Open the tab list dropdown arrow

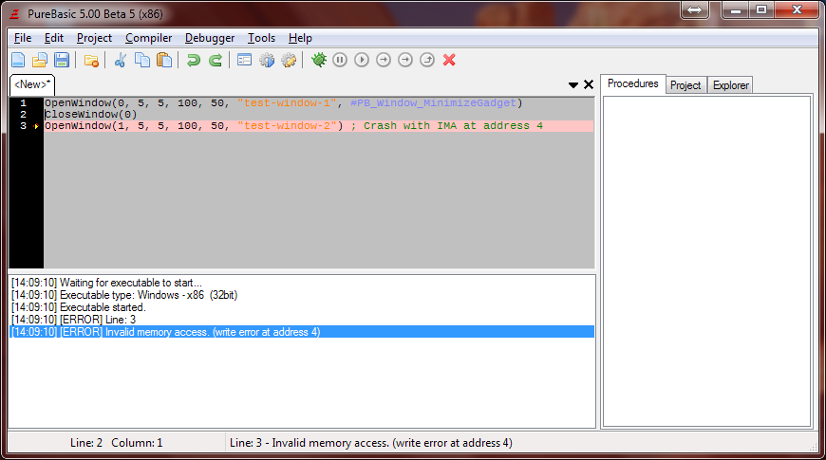tap(573, 84)
